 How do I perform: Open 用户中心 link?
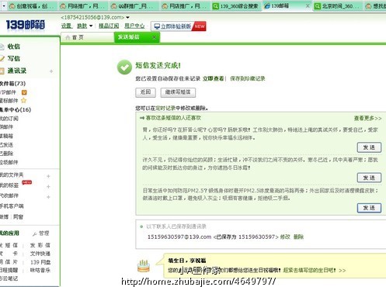pyautogui.click(x=134, y=26)
